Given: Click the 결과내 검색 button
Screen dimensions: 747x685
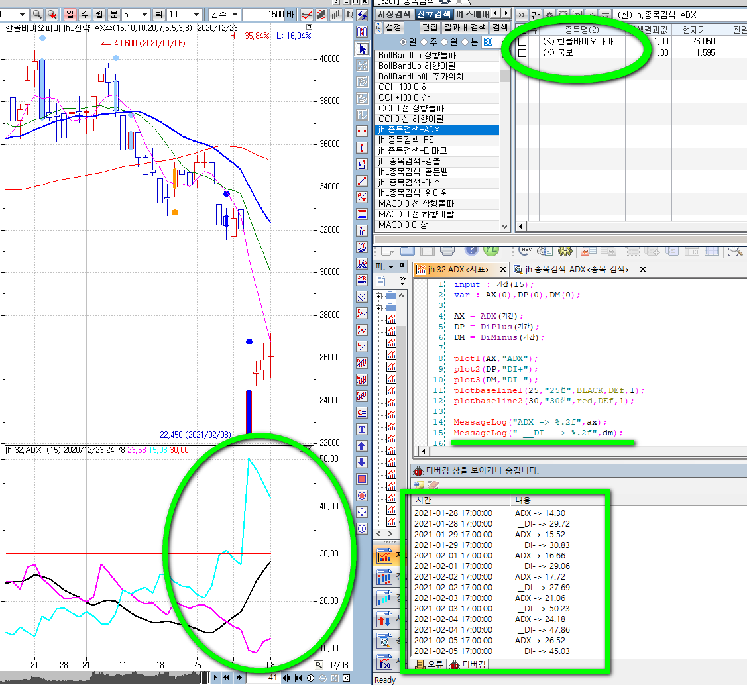Looking at the screenshot, I should pos(465,27).
